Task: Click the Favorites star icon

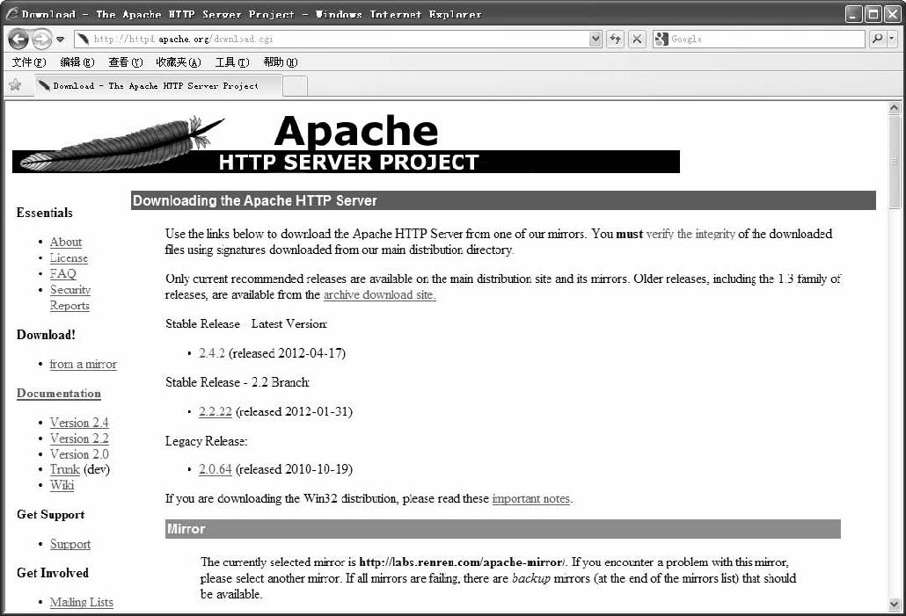Action: [x=15, y=85]
